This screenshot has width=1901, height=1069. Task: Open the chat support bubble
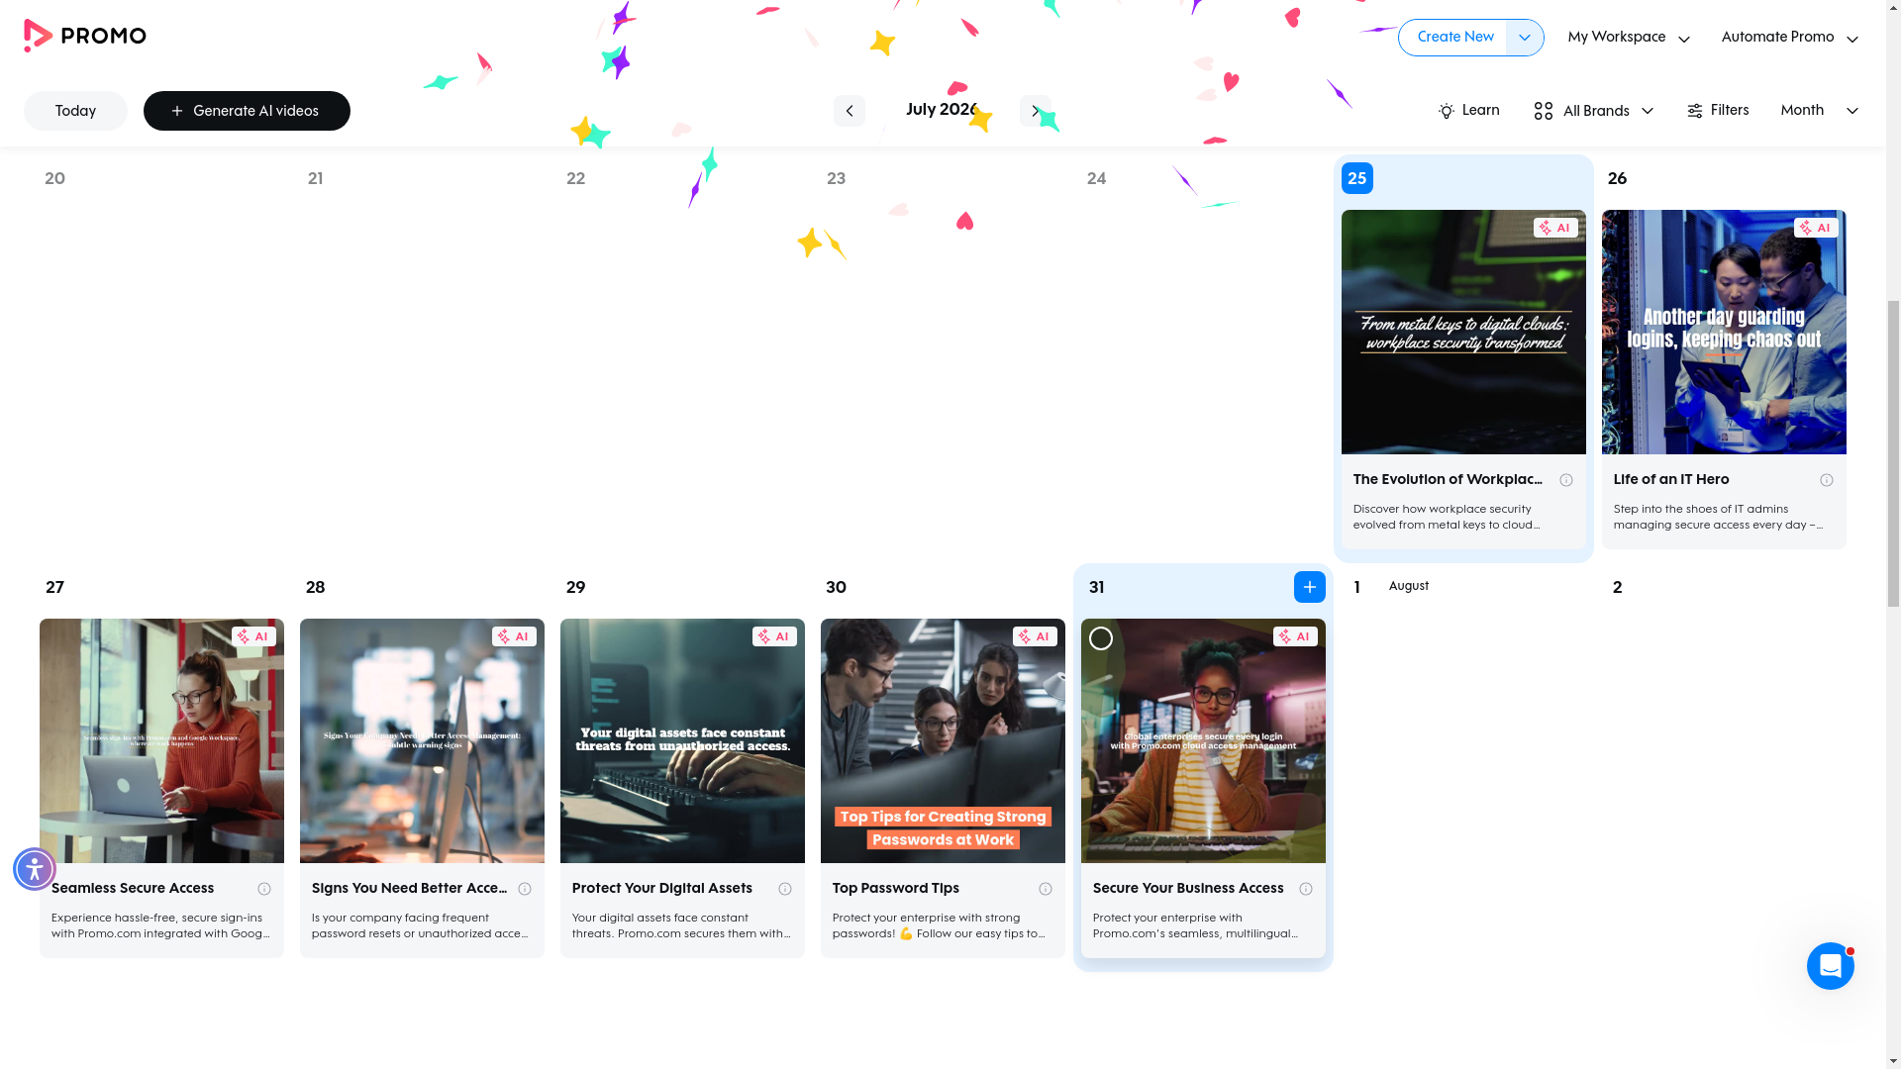(1830, 966)
